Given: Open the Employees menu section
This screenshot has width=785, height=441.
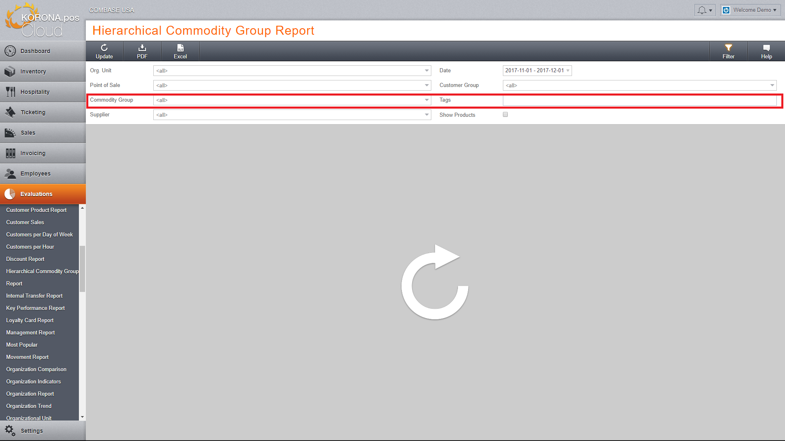Looking at the screenshot, I should click(x=43, y=174).
